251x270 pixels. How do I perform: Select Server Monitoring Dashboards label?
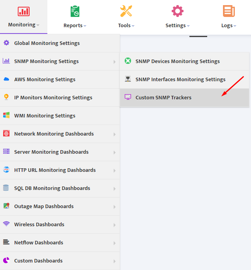[x=51, y=152]
